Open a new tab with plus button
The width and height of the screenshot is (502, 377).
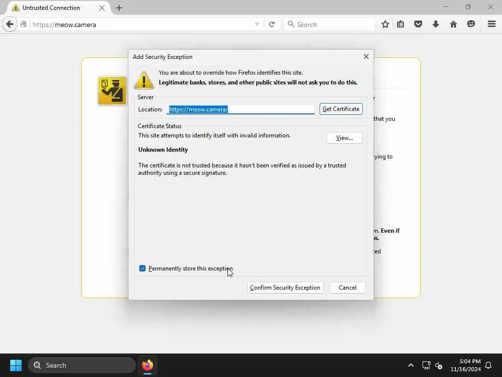(119, 8)
